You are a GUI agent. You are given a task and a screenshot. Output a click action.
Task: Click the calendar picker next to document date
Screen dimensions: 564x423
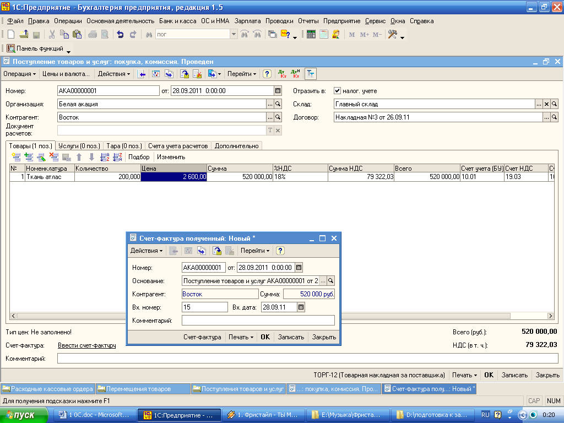coord(278,91)
